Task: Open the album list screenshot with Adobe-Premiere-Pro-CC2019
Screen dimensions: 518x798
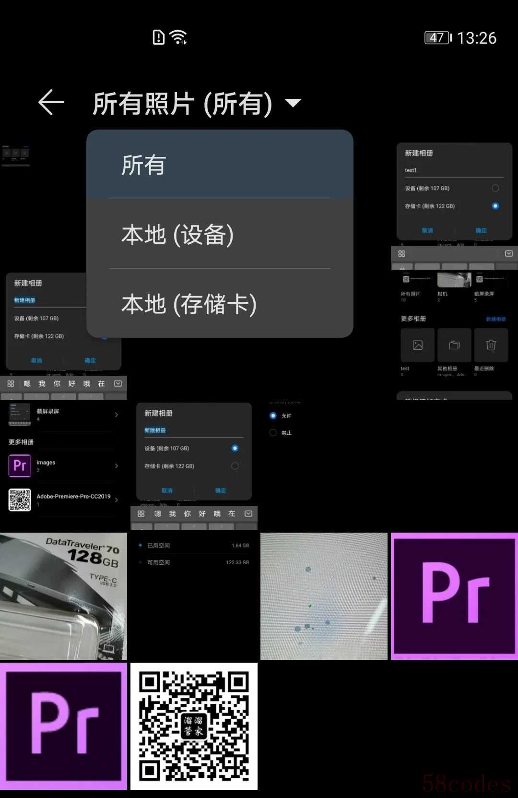Action: click(x=63, y=466)
